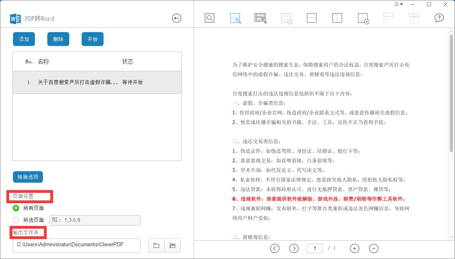This screenshot has width=455, height=259.
Task: Open 转换选项 conversion options
Action: tap(28, 177)
